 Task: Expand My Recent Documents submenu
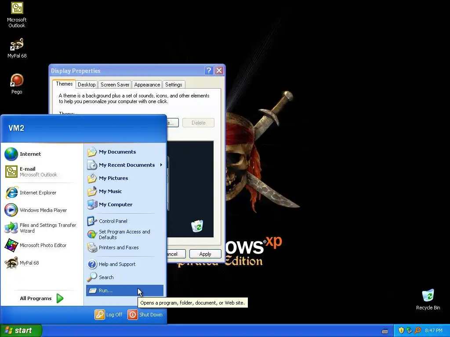124,165
